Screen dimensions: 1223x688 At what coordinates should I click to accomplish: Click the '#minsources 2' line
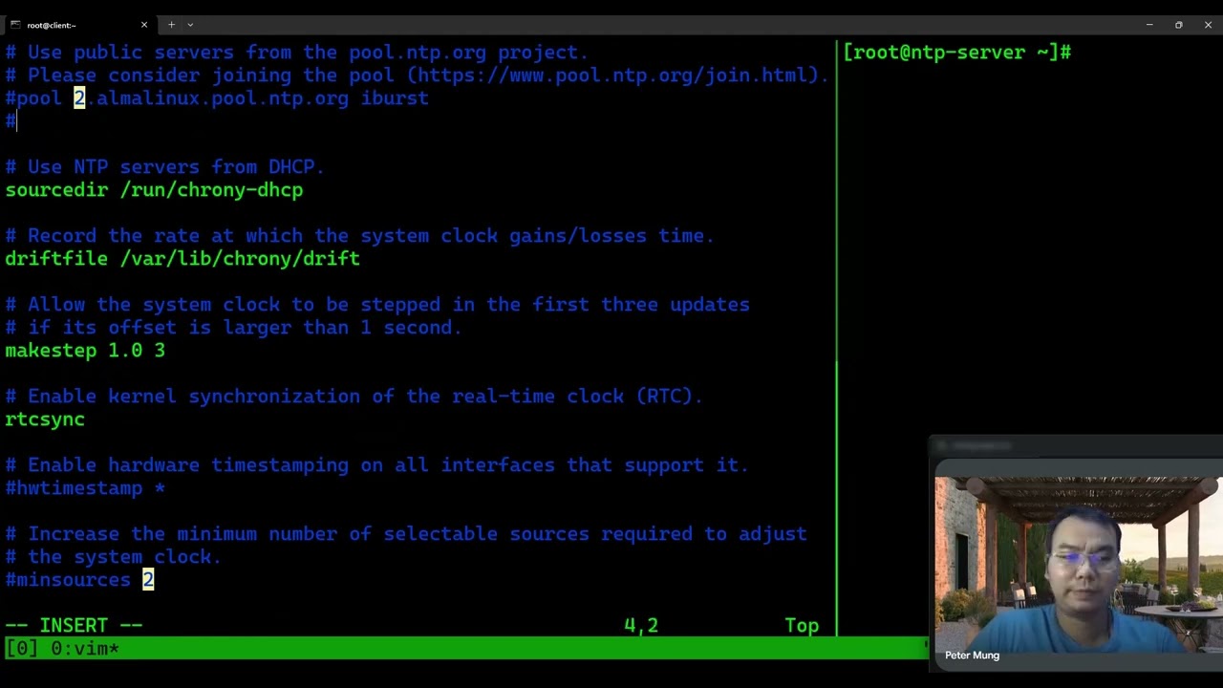[x=79, y=580]
